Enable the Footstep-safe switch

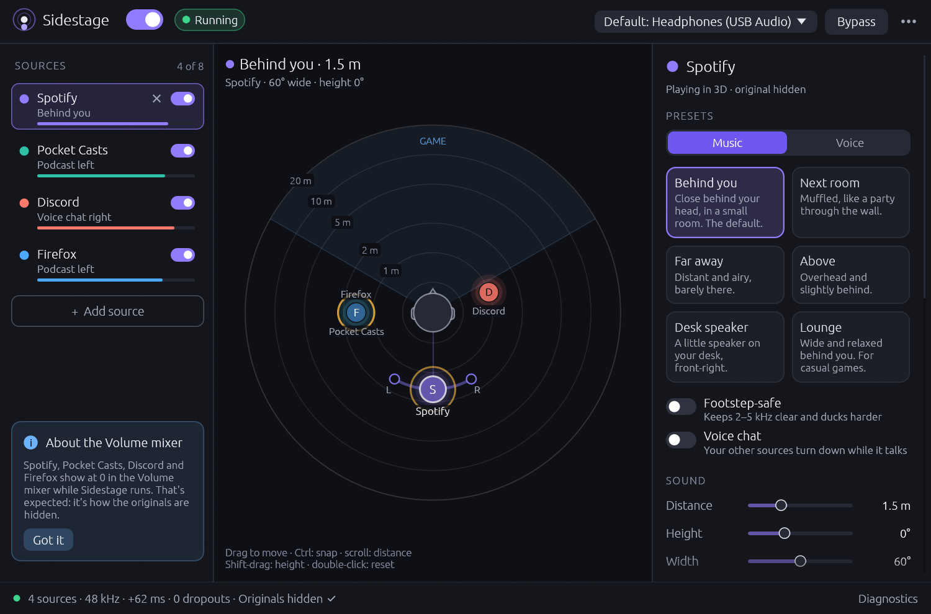pos(681,406)
